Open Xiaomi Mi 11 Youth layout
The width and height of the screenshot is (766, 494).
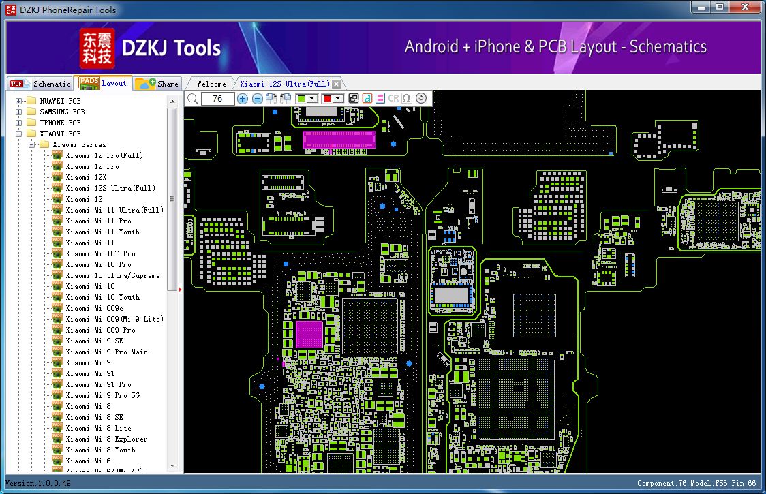point(103,232)
